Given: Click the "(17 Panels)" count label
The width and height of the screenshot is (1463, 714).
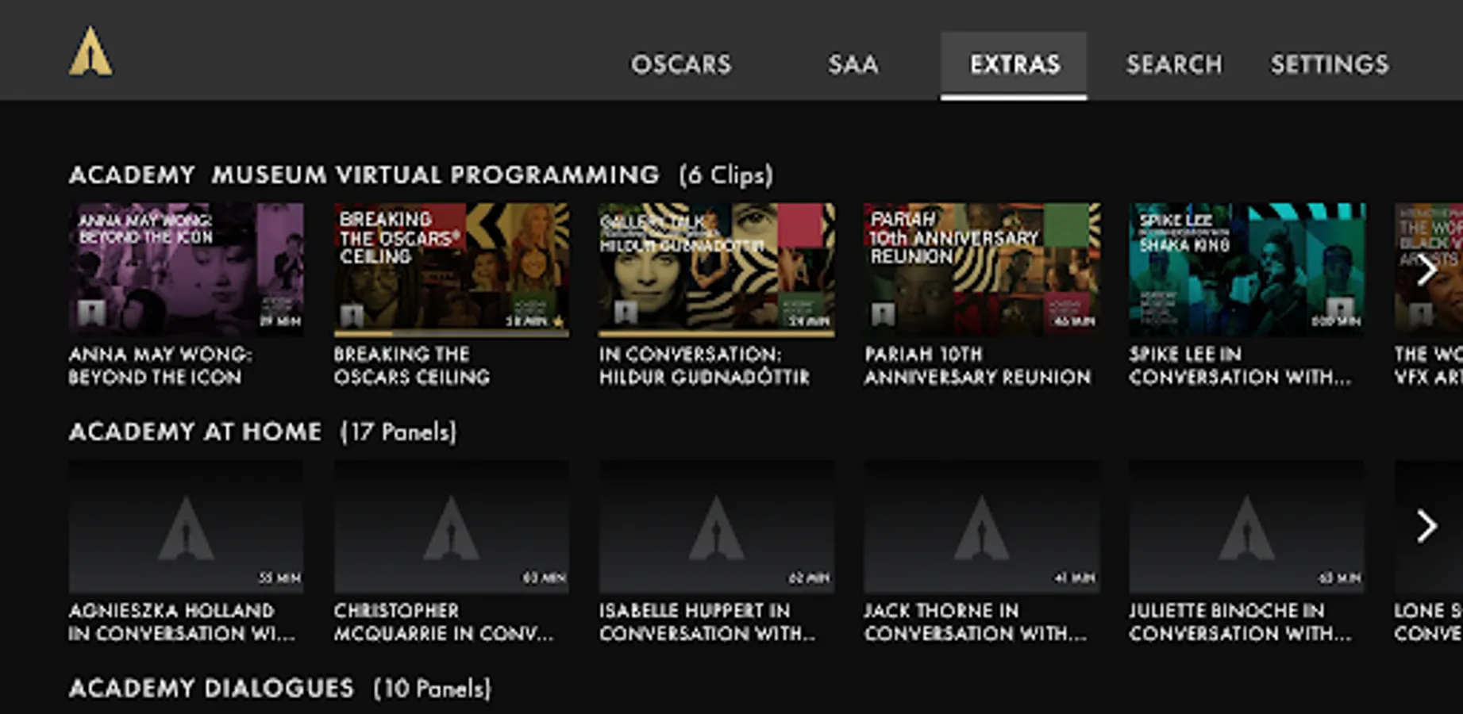Looking at the screenshot, I should 398,432.
